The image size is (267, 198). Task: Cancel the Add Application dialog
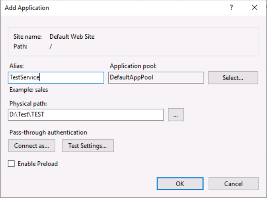click(x=234, y=184)
